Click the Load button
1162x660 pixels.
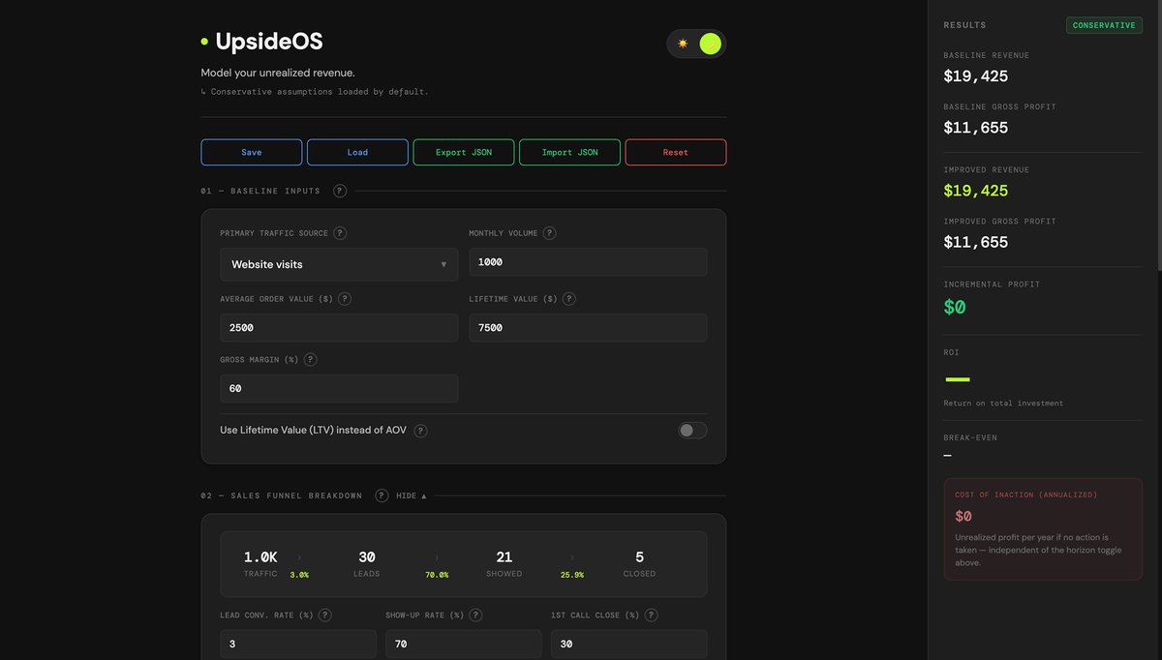click(x=357, y=152)
